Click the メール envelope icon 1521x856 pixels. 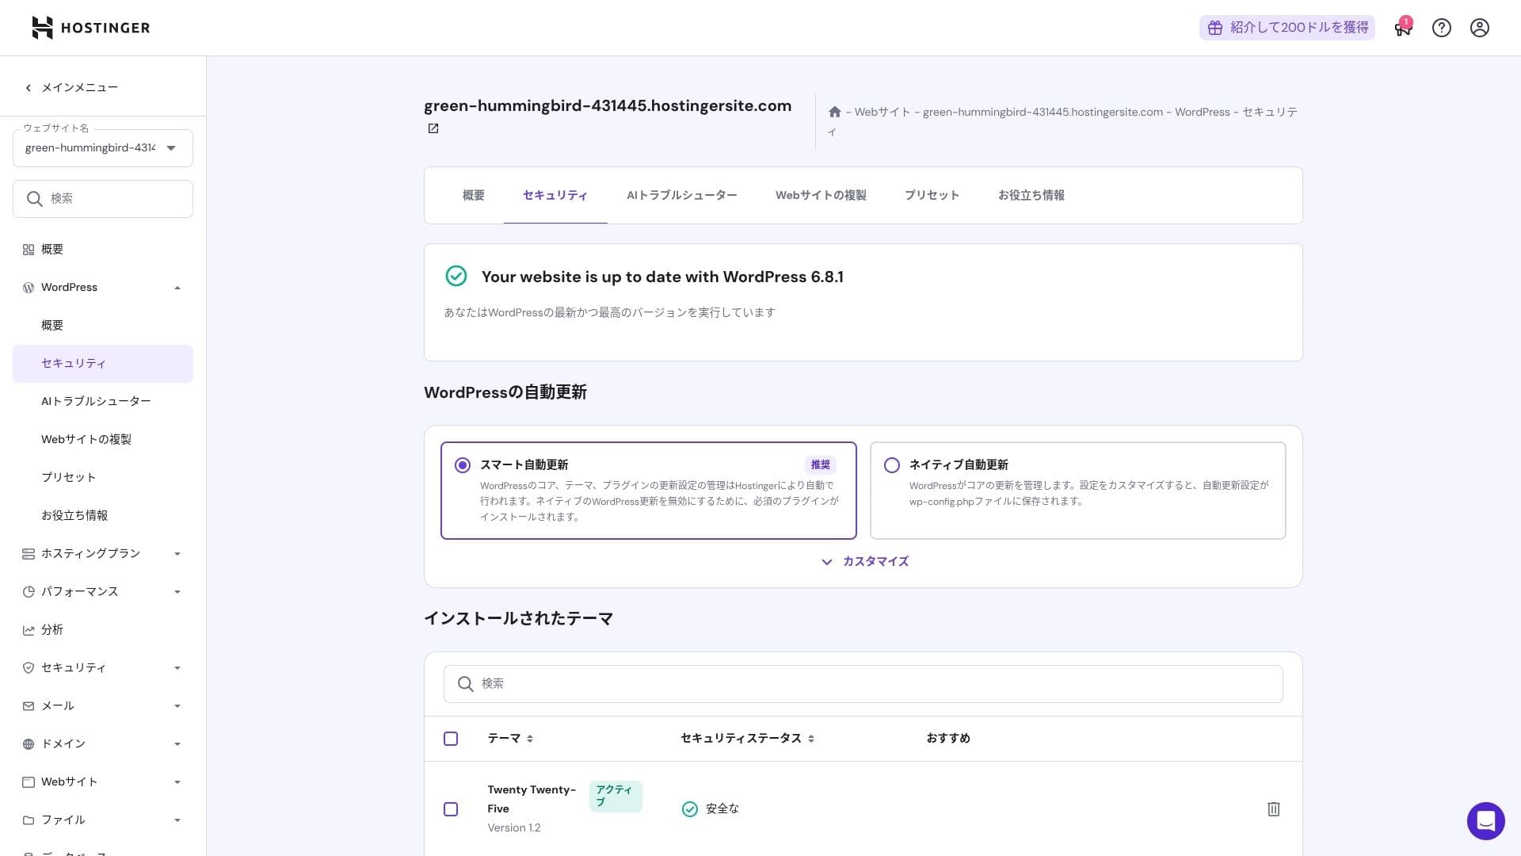point(29,706)
